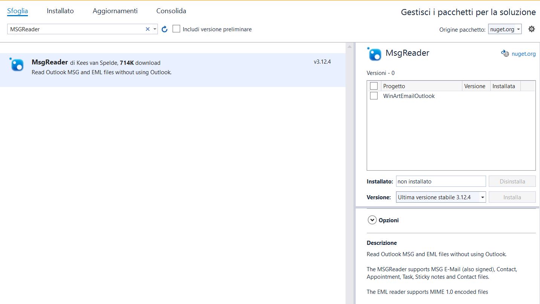
Task: Click the Installato 'non installato' field
Action: tap(441, 181)
